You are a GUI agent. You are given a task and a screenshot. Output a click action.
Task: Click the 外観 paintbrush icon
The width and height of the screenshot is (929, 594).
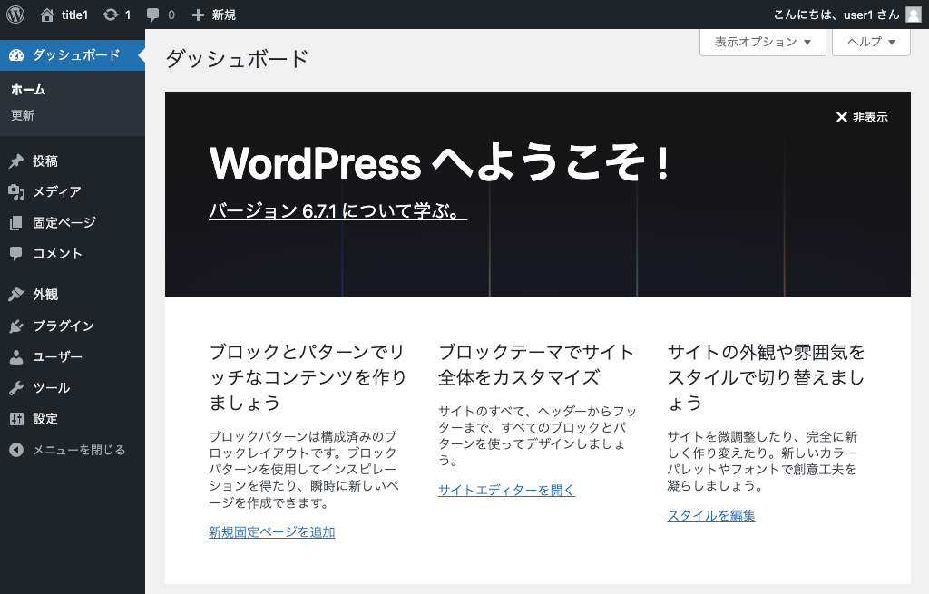tap(16, 295)
